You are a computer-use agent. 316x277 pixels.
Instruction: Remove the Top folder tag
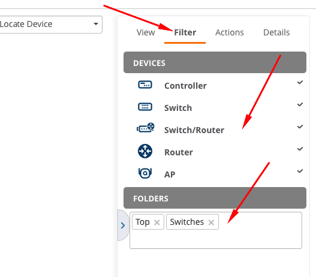(x=157, y=222)
